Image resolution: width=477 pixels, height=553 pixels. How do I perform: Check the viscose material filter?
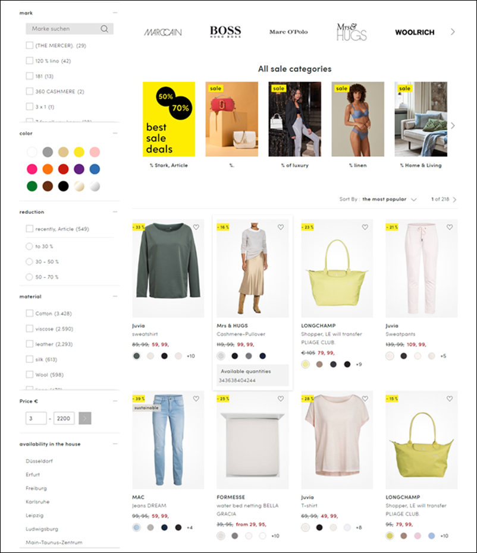pos(30,328)
